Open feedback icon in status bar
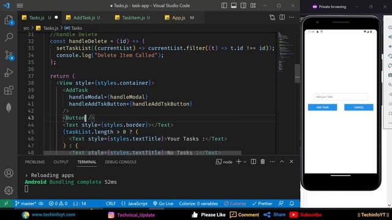This screenshot has height=220, width=392. click(281, 204)
